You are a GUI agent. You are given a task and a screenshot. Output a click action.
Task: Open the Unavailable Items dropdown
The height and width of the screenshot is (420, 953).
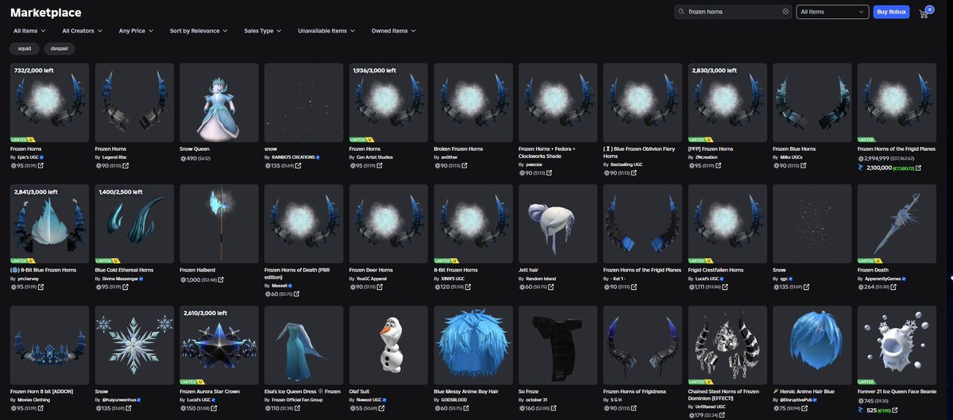click(326, 31)
